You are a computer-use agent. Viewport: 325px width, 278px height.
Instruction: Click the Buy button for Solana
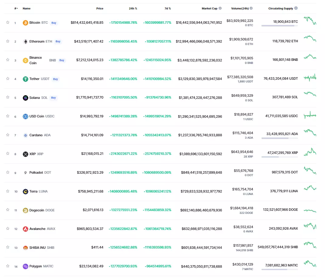click(x=54, y=98)
